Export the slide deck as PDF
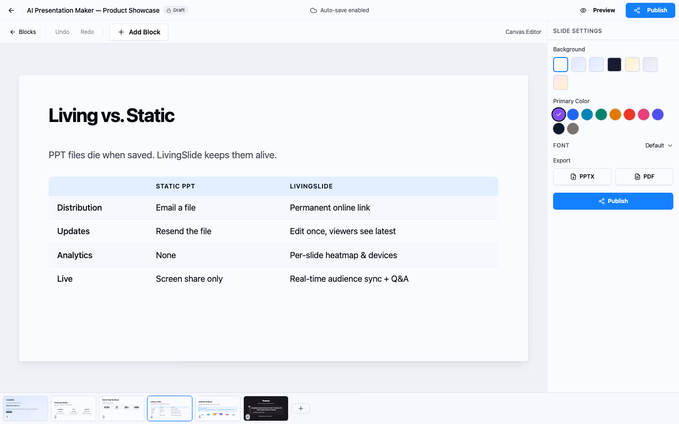The image size is (679, 424). pos(644,177)
